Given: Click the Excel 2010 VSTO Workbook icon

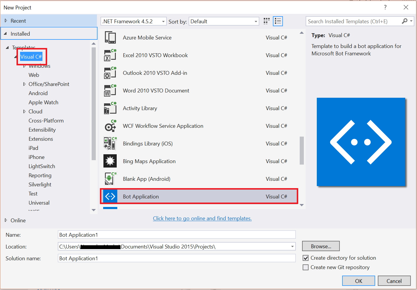Looking at the screenshot, I should click(110, 55).
